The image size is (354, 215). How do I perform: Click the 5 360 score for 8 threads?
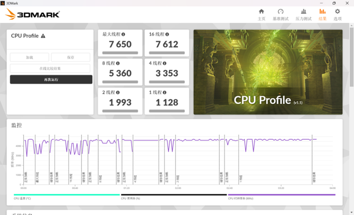click(x=120, y=73)
